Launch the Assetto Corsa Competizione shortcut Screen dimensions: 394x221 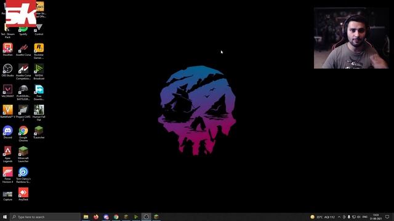(x=23, y=72)
